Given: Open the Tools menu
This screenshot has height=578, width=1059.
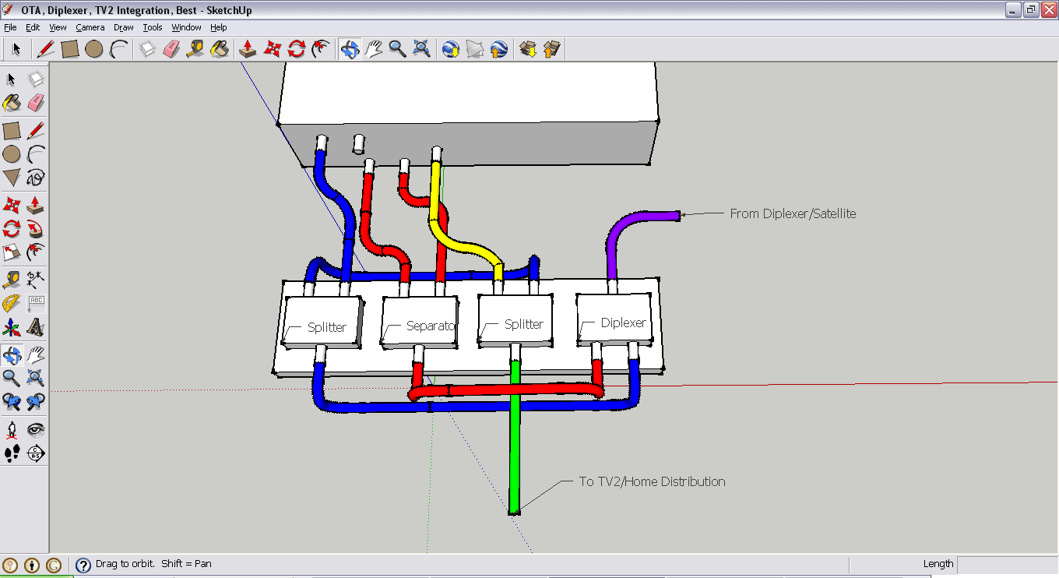Looking at the screenshot, I should tap(153, 27).
